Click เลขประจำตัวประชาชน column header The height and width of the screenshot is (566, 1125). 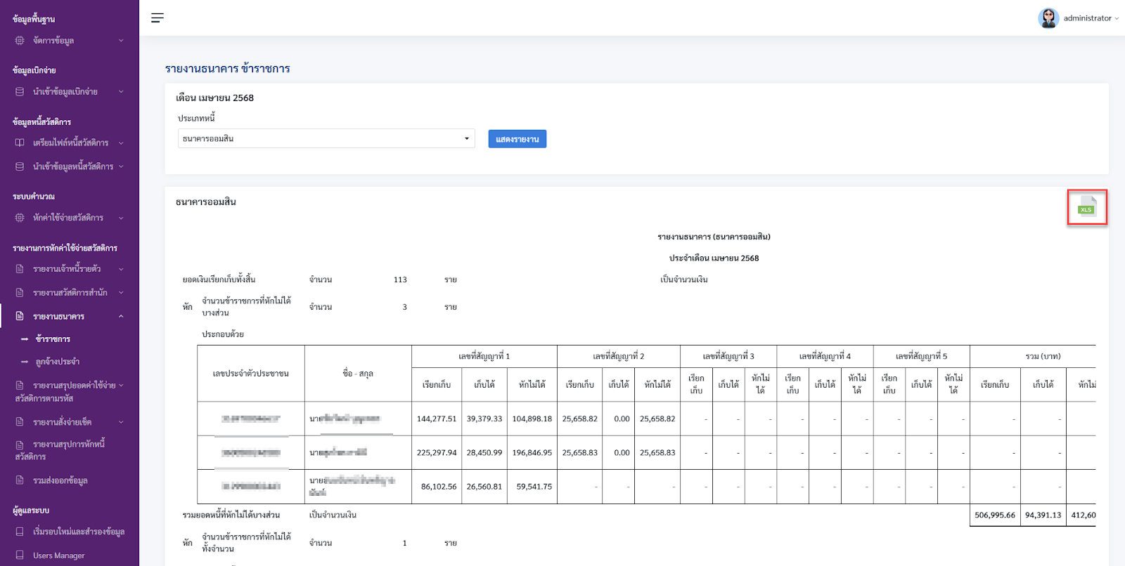pos(251,374)
